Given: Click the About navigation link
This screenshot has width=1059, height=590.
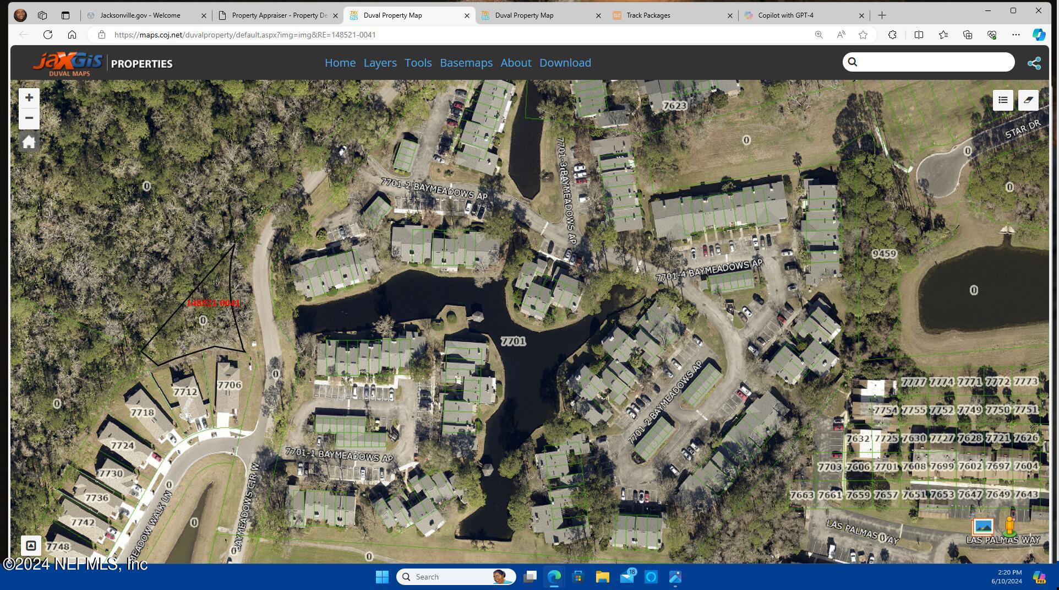Looking at the screenshot, I should [516, 63].
